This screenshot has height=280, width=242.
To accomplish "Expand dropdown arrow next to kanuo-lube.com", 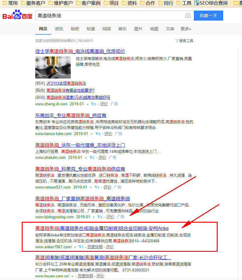I will pos(92,134).
